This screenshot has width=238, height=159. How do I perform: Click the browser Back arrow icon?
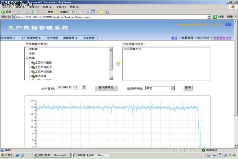point(3,12)
